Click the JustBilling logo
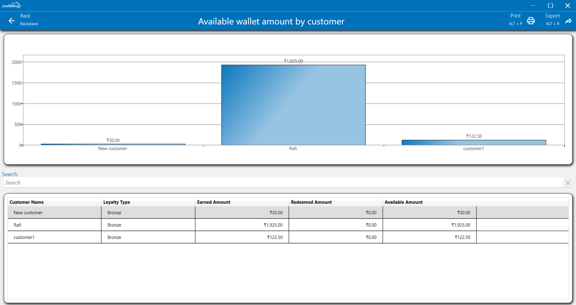Screen dimensions: 576x305 point(11,5)
